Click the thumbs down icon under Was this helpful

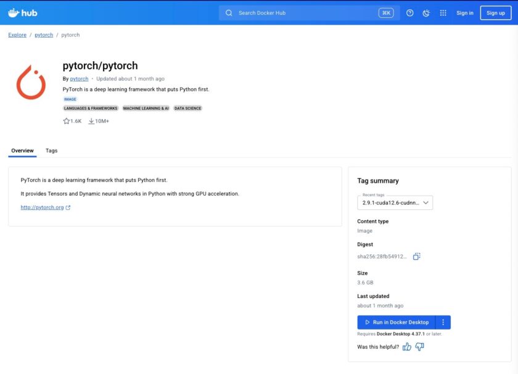pos(420,347)
